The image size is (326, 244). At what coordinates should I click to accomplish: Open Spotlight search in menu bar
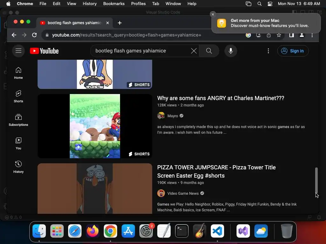click(259, 4)
